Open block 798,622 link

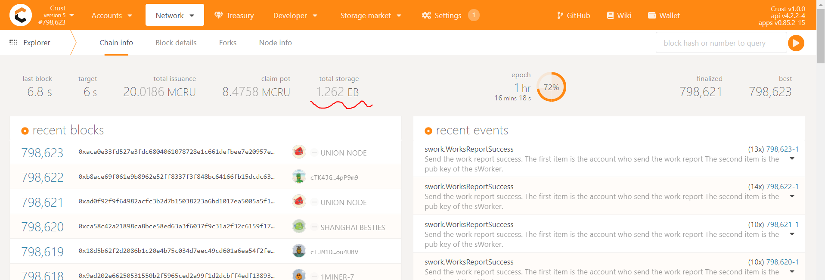(x=42, y=177)
